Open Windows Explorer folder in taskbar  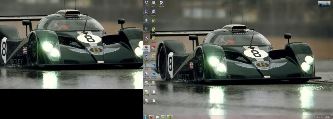tap(157, 117)
